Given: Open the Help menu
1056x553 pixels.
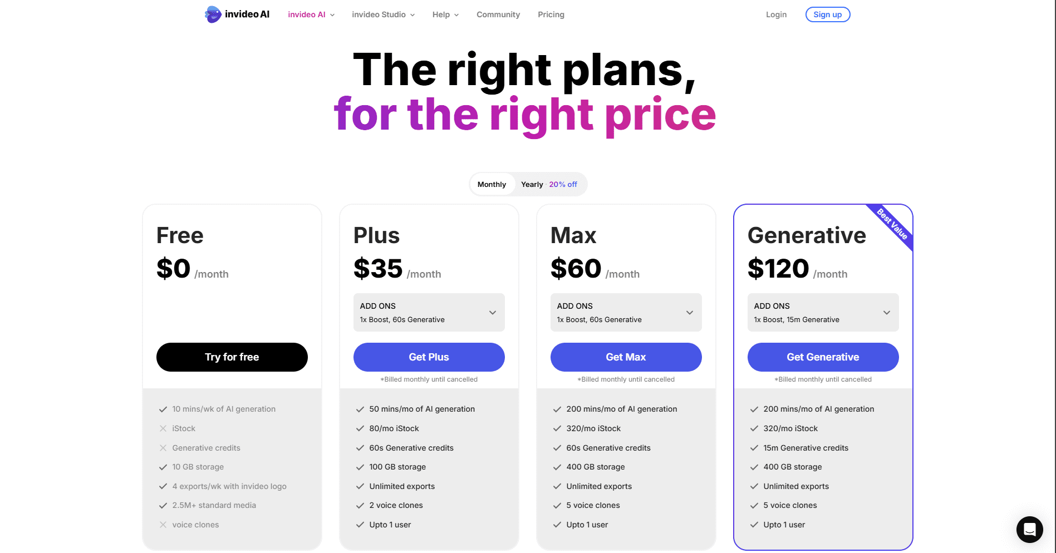Looking at the screenshot, I should pos(445,15).
